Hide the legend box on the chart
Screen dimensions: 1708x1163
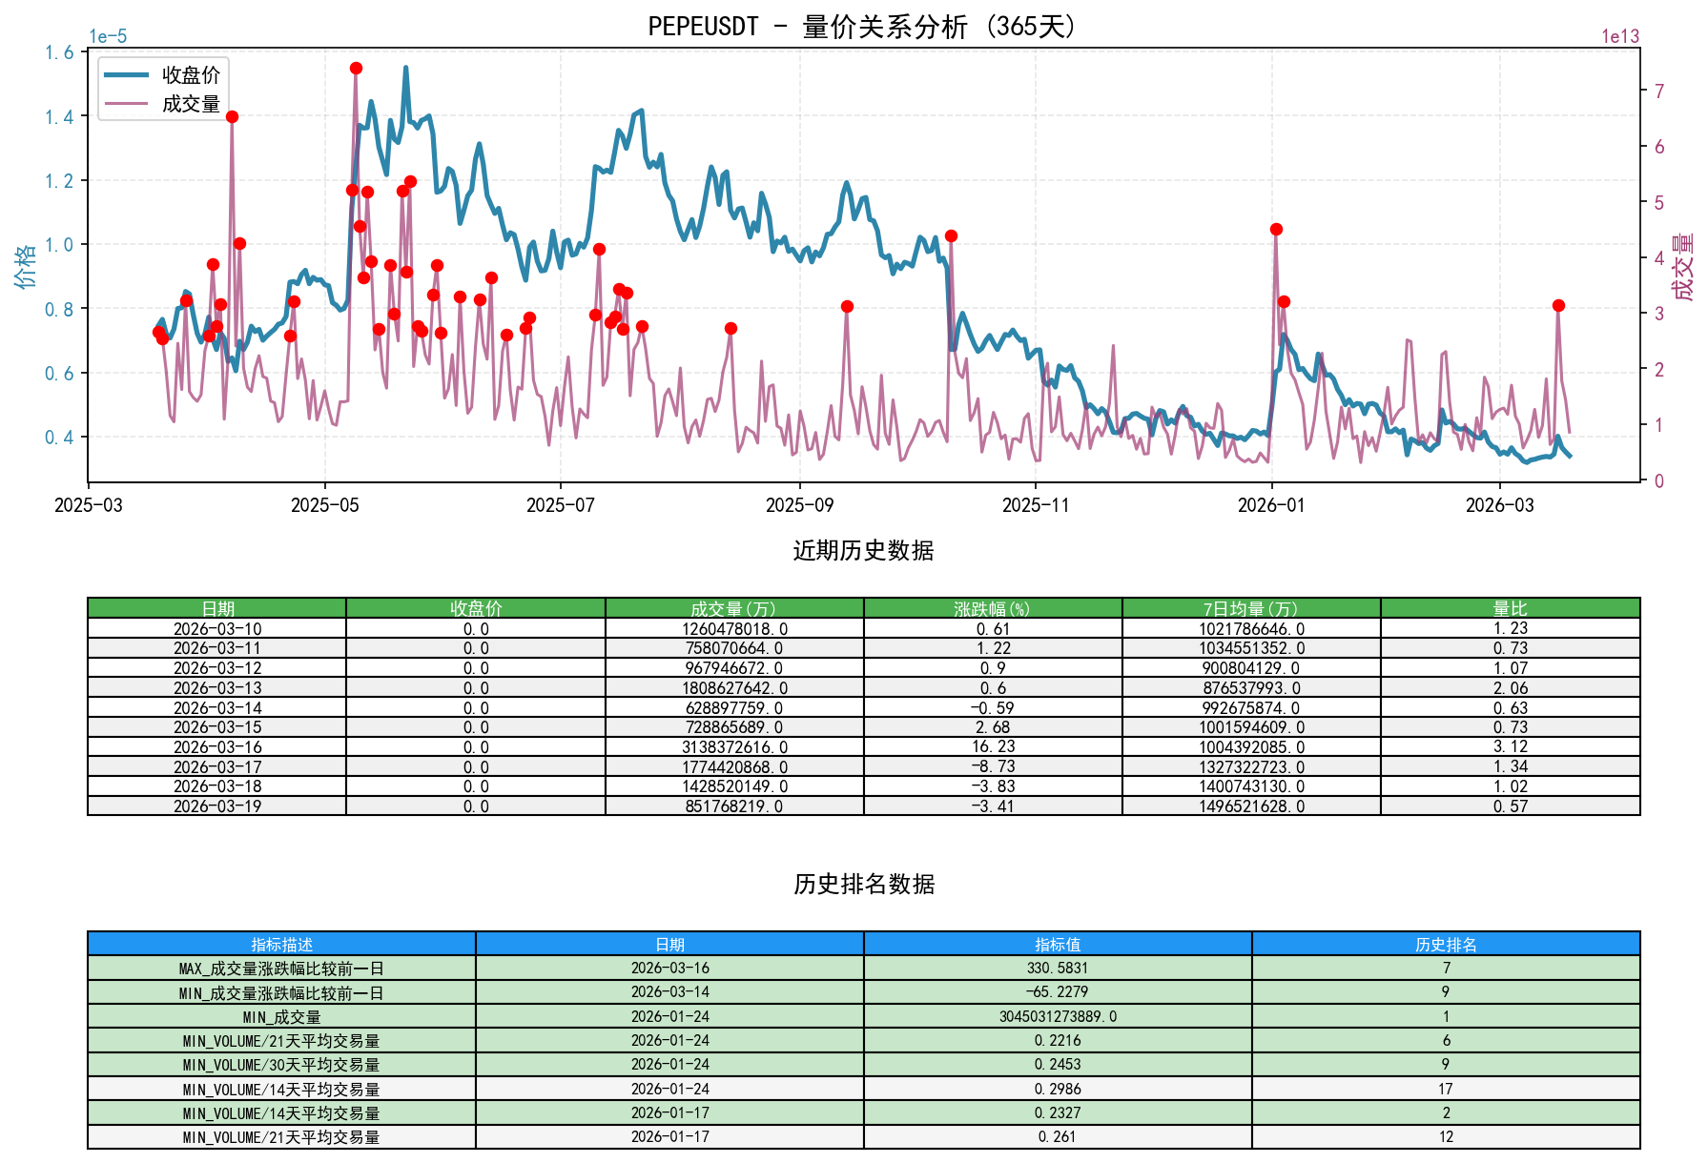pos(164,91)
